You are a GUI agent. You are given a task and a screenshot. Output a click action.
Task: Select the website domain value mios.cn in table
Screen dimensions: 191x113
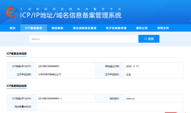130,99
